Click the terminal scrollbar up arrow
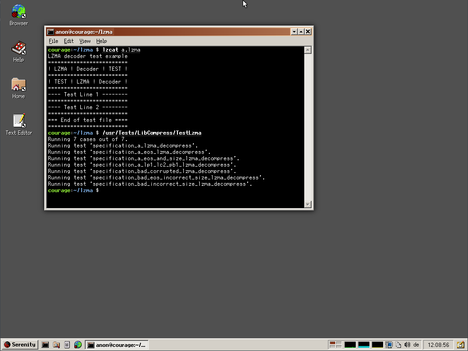Screen dimensions: 468x351 (308, 50)
